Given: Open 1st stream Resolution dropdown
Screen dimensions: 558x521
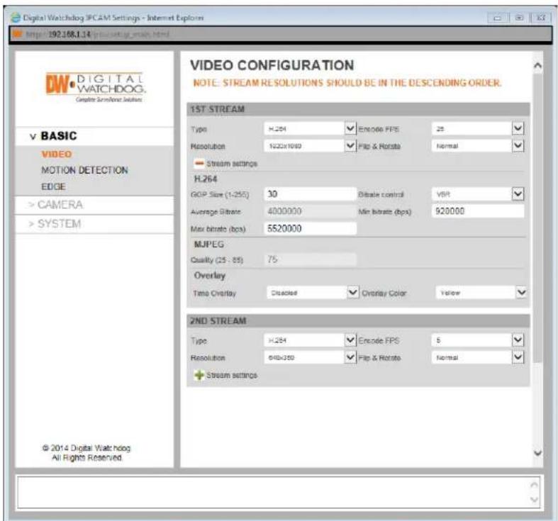Looking at the screenshot, I should coord(310,145).
